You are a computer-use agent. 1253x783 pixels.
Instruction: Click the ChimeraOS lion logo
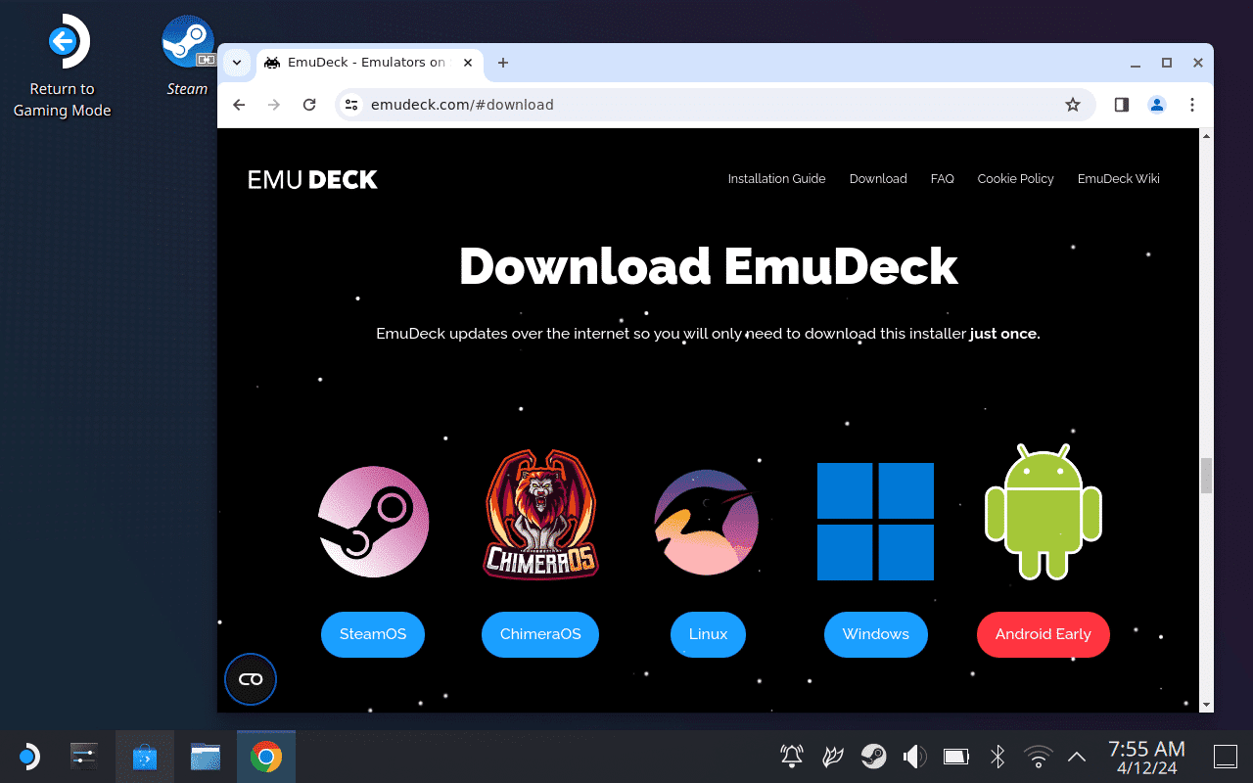[541, 516]
